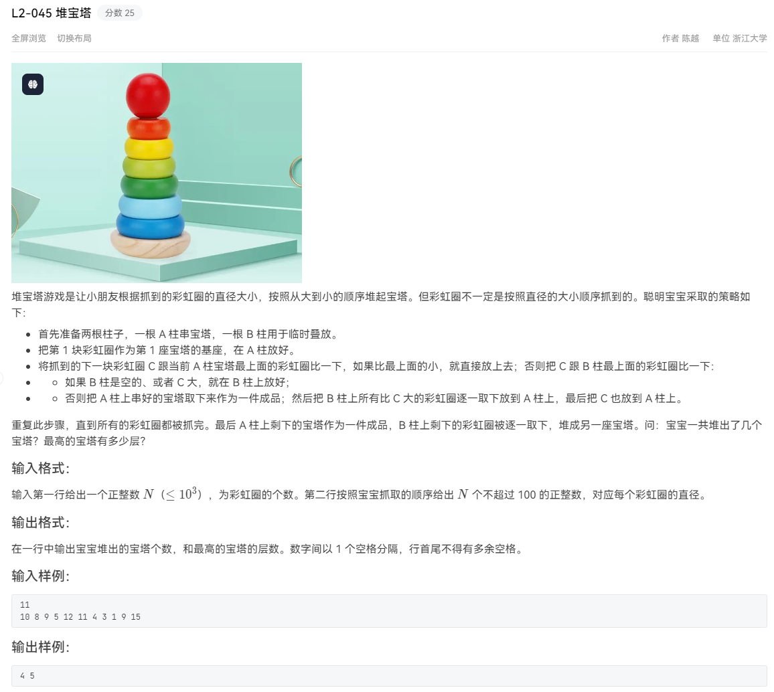The width and height of the screenshot is (774, 692).
Task: Click the input description starting 输入第一行给出
Action: tap(360, 494)
